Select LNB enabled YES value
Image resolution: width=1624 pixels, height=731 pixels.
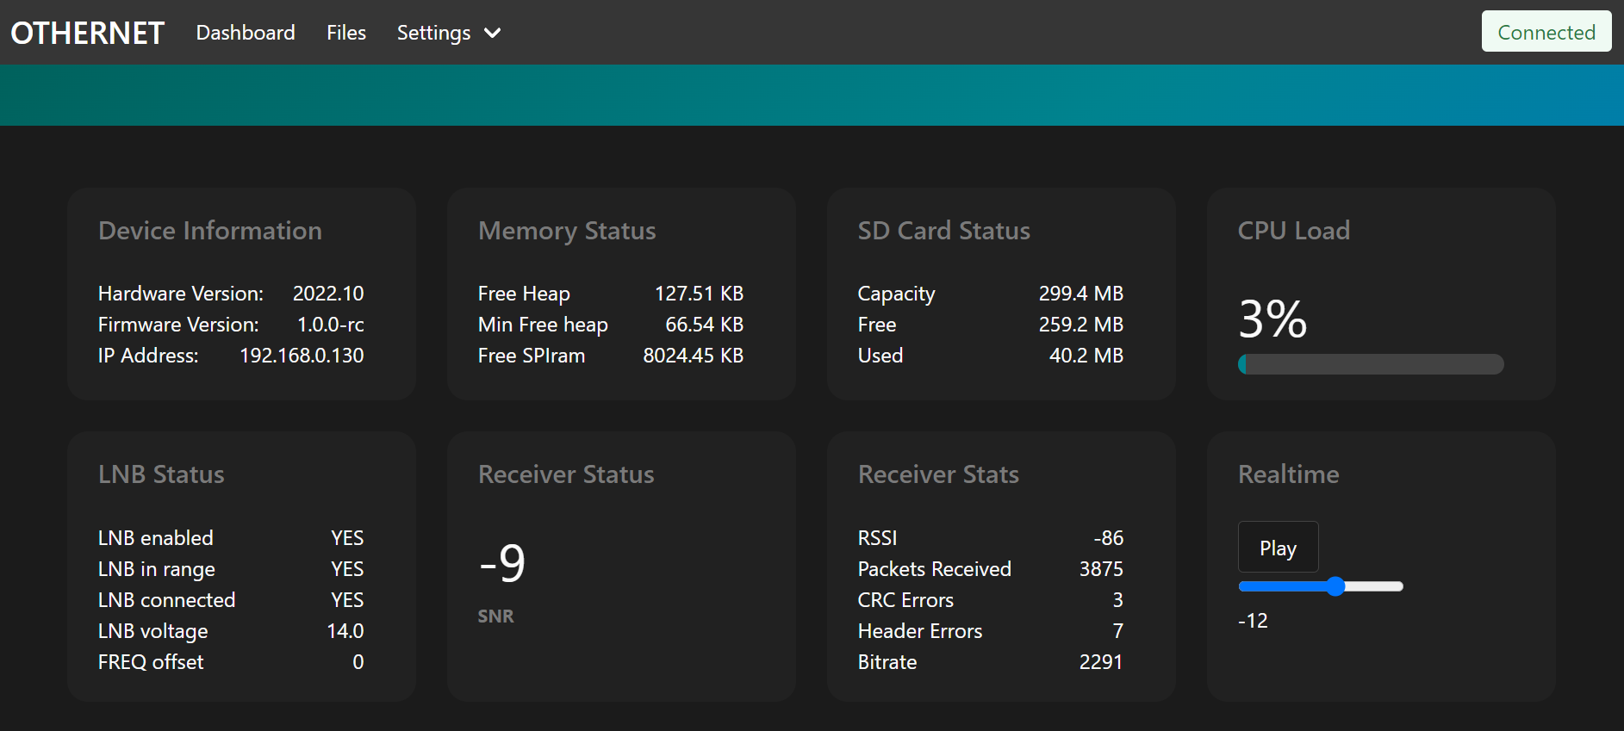coord(347,538)
